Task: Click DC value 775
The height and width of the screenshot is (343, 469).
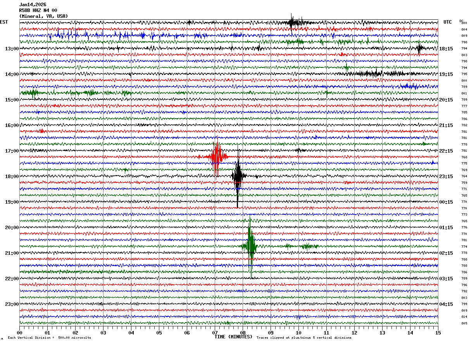Action: click(x=464, y=163)
